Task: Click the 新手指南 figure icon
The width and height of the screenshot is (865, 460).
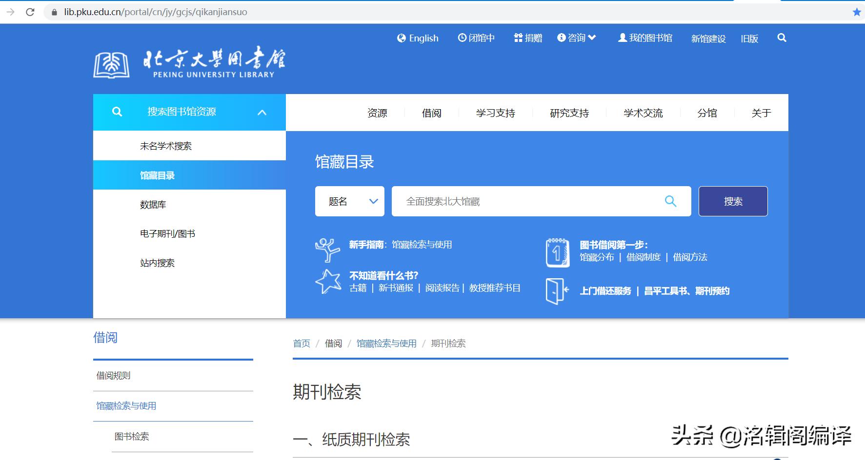Action: [x=329, y=250]
